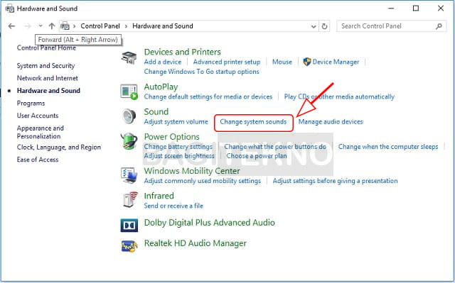Viewport: 455px width, 283px height.
Task: Open Mouse settings link
Action: point(282,62)
